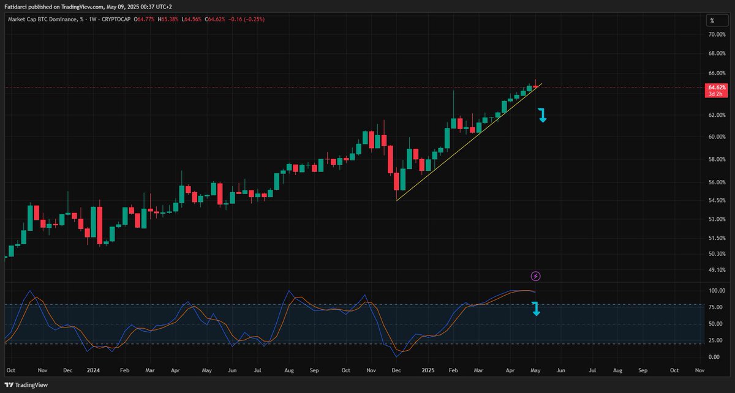Click the last Nov label on the time axis
Viewport: 735px width, 393px height.
pyautogui.click(x=699, y=371)
